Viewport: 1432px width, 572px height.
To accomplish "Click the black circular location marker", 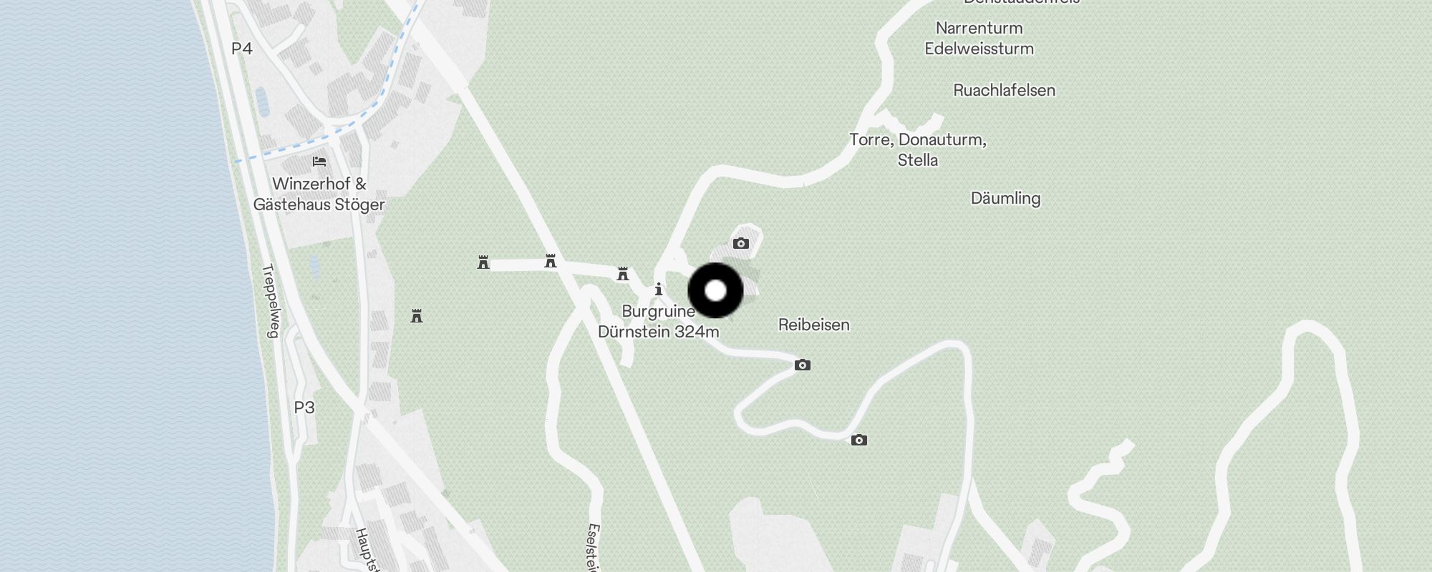I will 715,290.
